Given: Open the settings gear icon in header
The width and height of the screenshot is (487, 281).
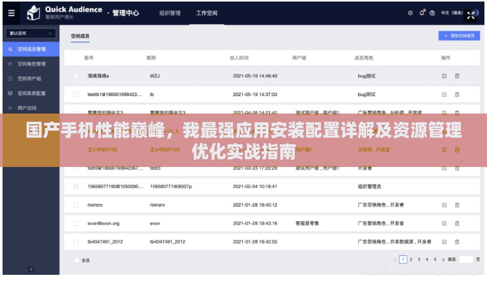Looking at the screenshot, I should [x=410, y=13].
